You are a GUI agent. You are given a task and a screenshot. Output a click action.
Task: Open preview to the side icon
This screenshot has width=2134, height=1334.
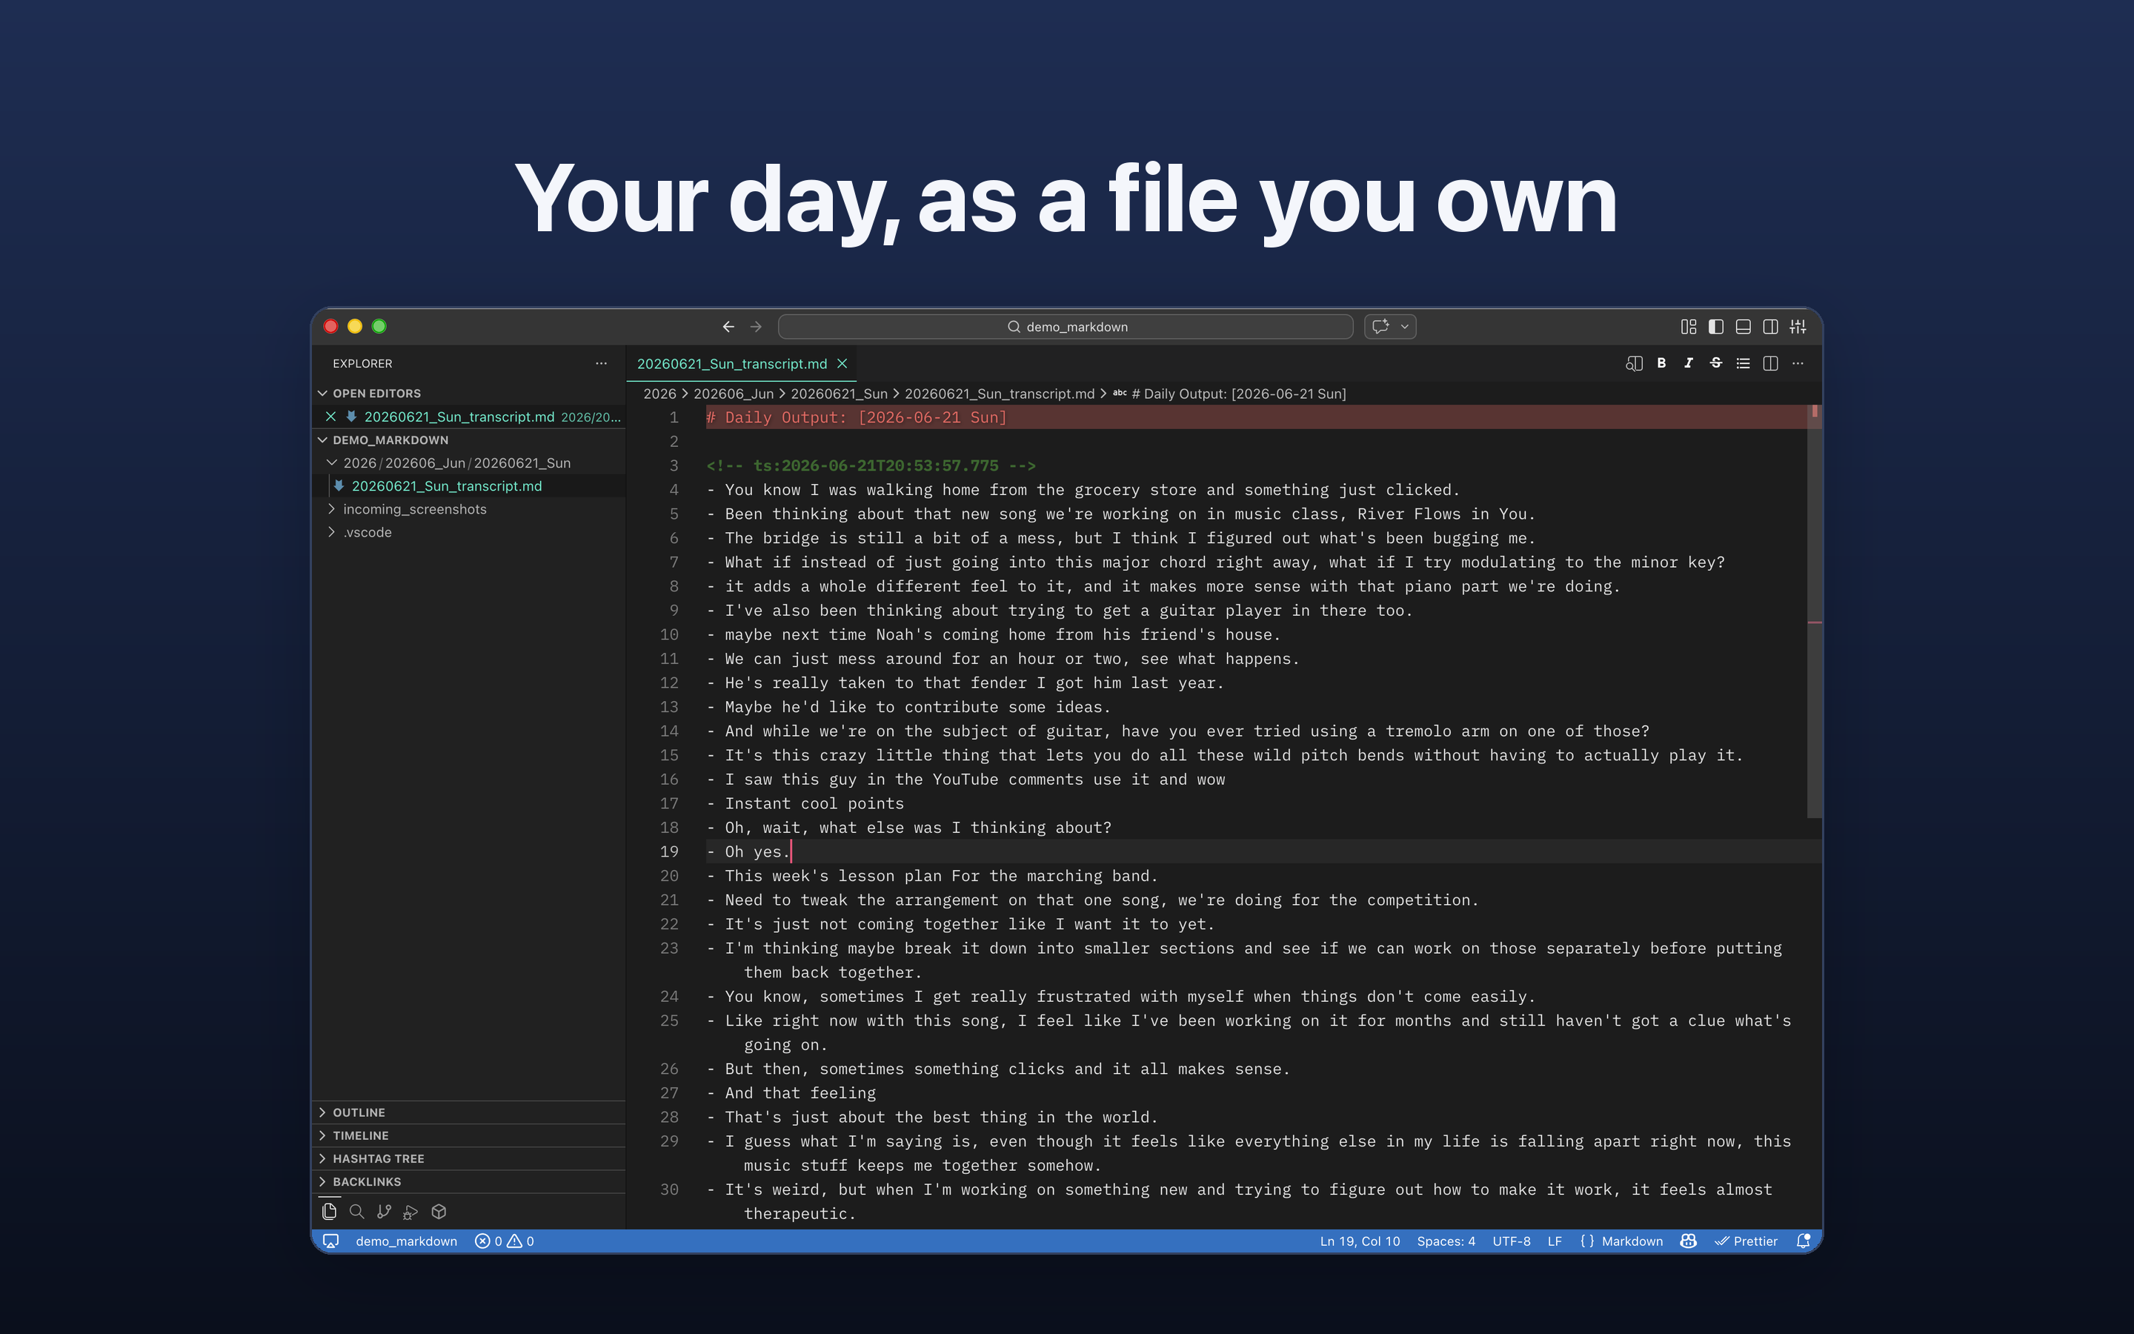point(1634,363)
